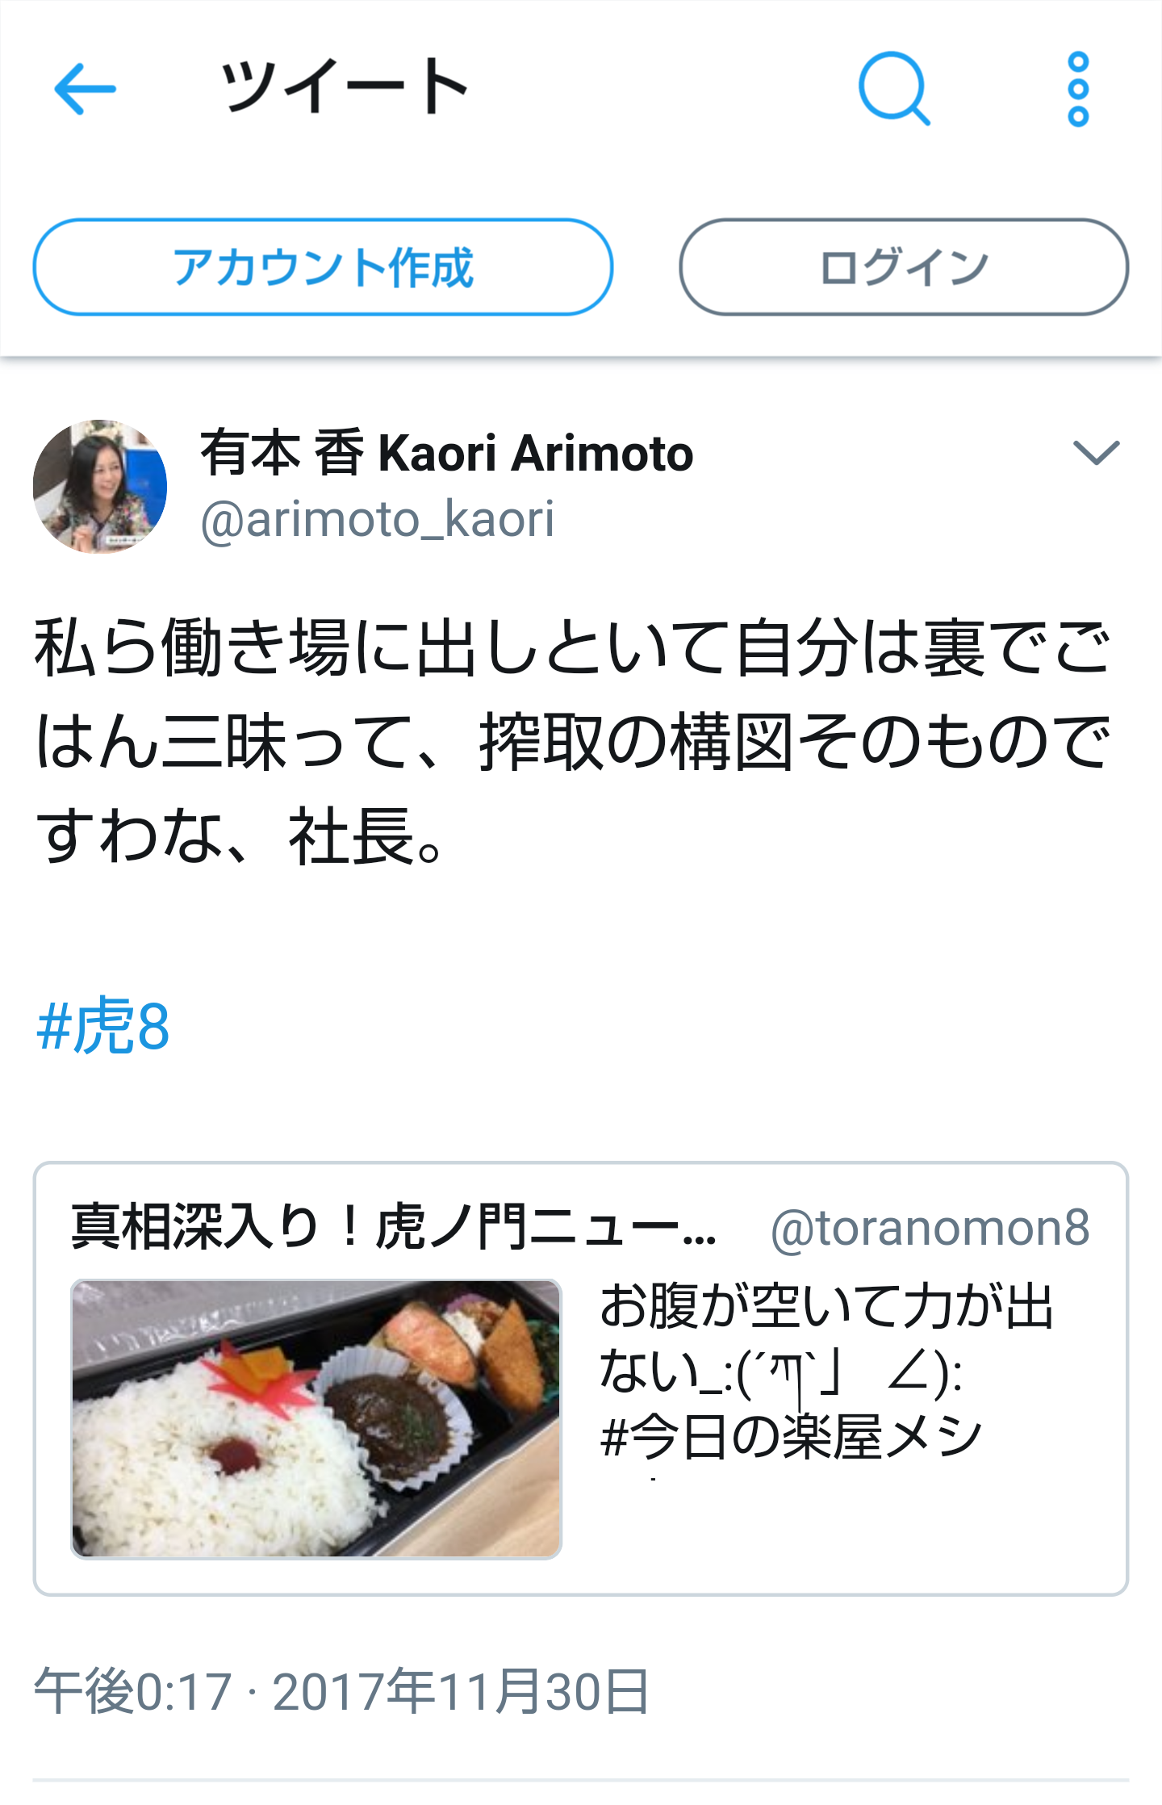This screenshot has width=1162, height=1805.
Task: Tap the アカウント作成 button
Action: pyautogui.click(x=323, y=267)
